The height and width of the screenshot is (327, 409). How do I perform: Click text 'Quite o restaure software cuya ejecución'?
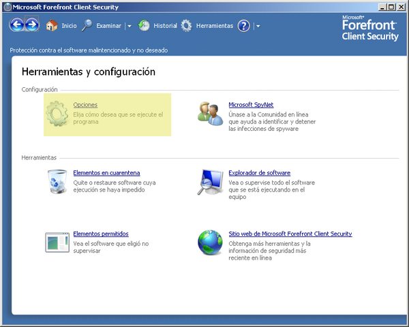pyautogui.click(x=115, y=186)
